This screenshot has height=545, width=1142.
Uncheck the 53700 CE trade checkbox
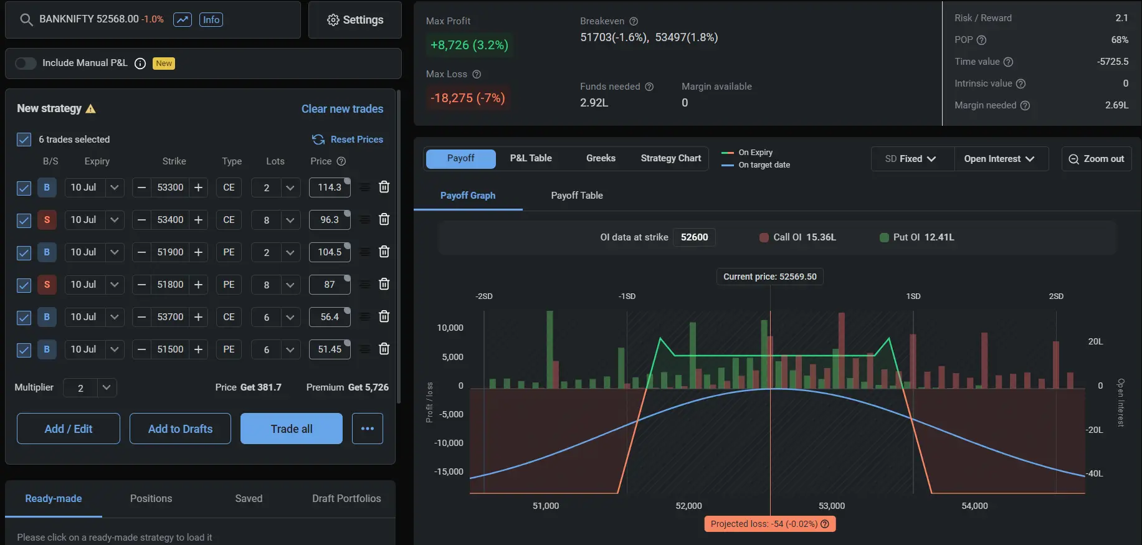24,318
